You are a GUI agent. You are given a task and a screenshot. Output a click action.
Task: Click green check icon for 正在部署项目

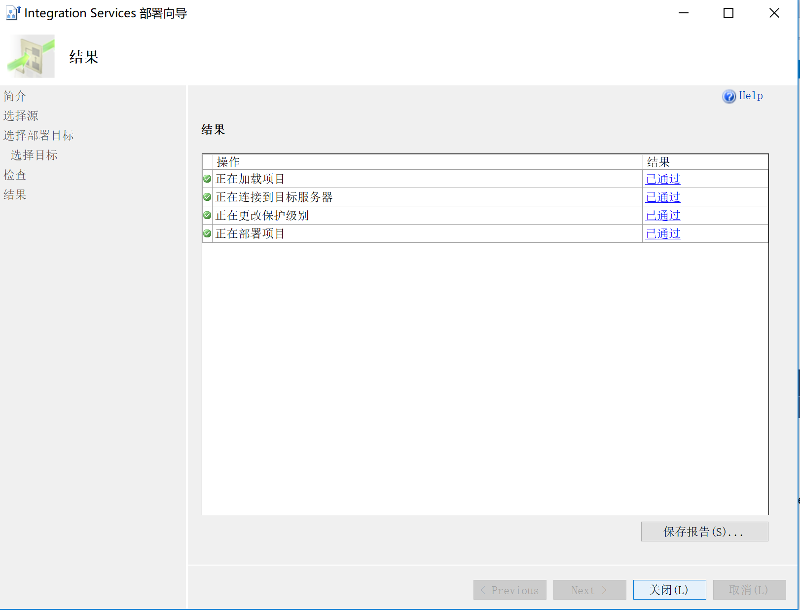point(208,233)
